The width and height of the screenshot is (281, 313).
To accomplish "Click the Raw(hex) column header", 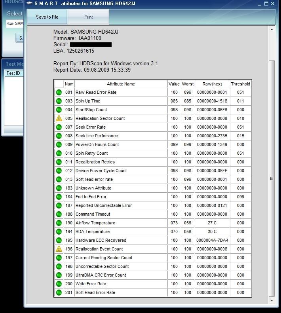I will [x=212, y=84].
